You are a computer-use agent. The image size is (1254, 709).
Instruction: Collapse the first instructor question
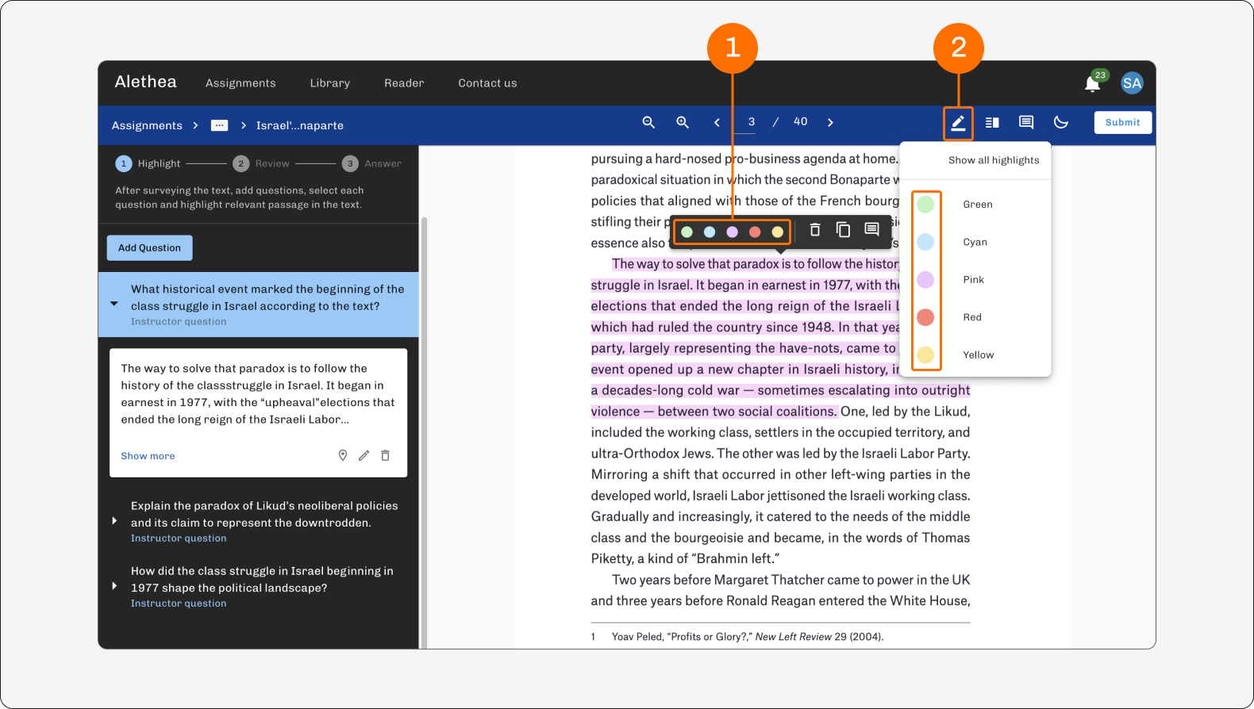[114, 304]
